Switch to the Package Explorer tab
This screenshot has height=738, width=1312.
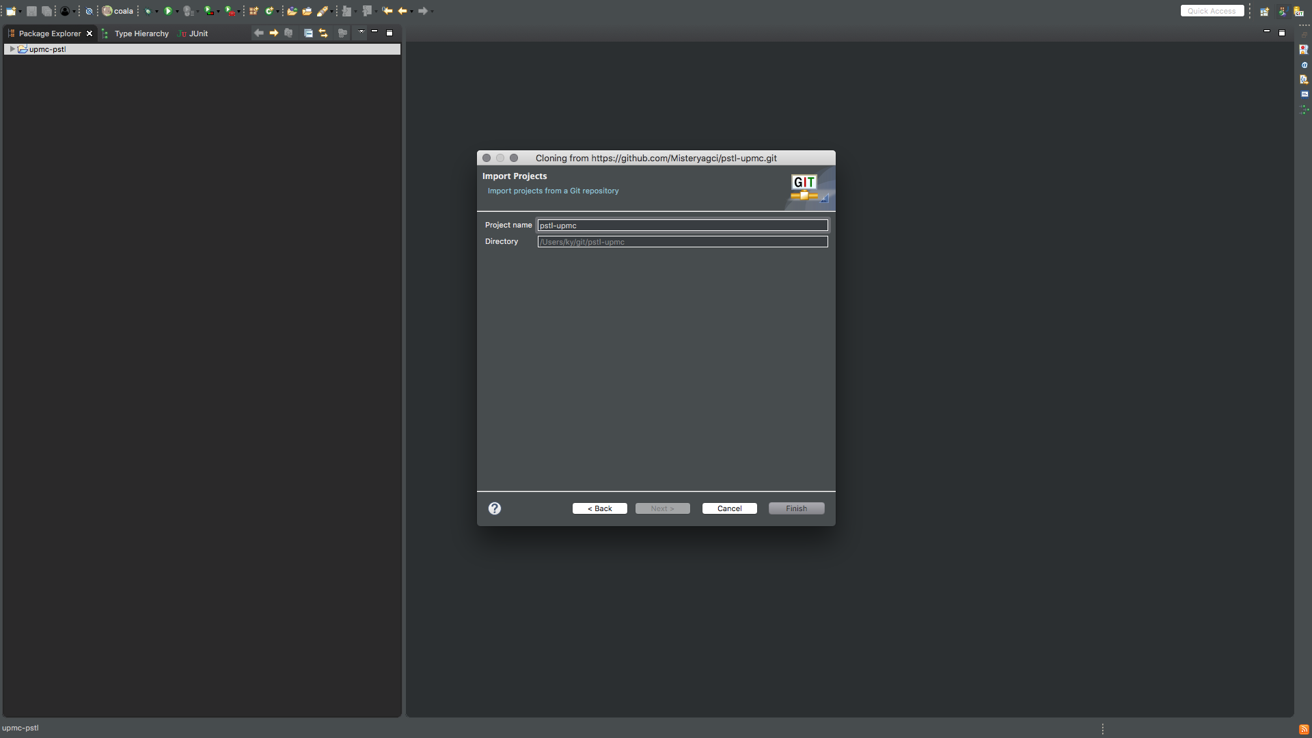tap(49, 33)
